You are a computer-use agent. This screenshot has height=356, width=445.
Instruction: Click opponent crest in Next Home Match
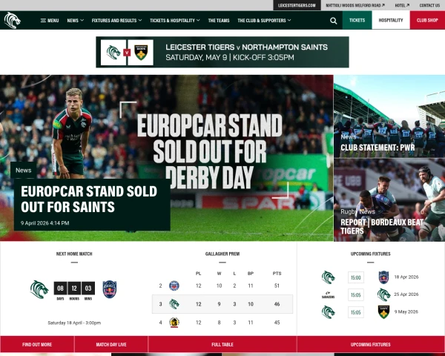click(x=110, y=289)
